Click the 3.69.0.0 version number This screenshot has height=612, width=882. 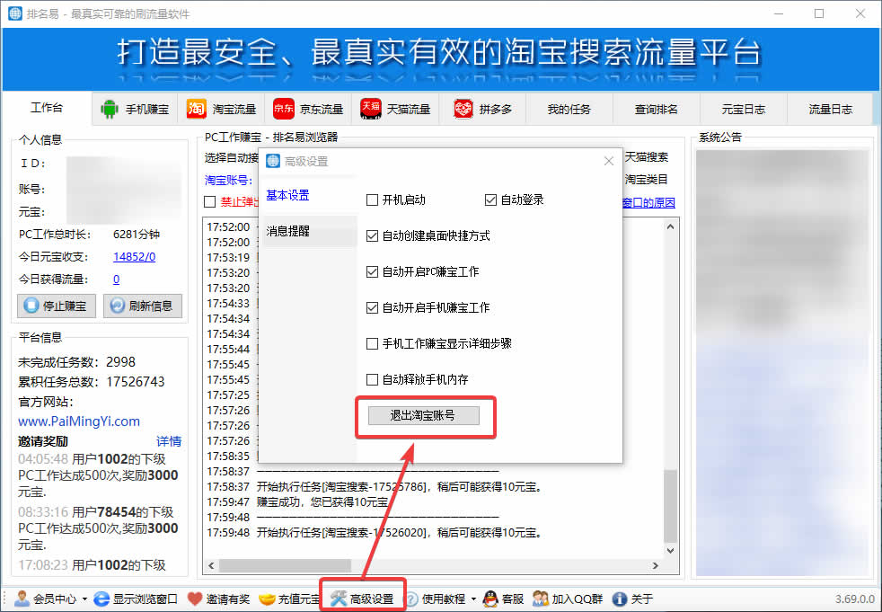click(x=855, y=599)
